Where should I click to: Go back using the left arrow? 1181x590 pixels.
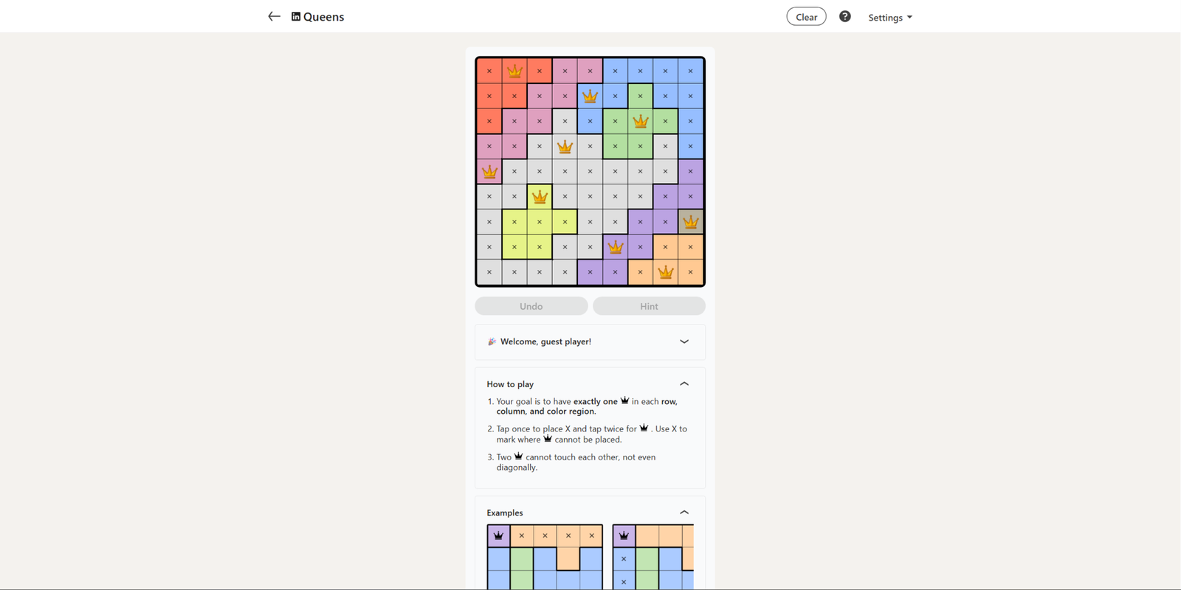click(274, 16)
